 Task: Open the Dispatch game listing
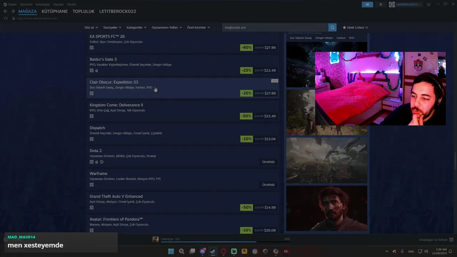pyautogui.click(x=182, y=133)
